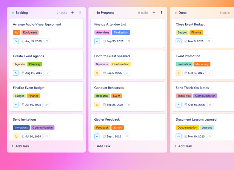Open Aug 15, 2025 due date picker
234x170 pixels.
32,41
